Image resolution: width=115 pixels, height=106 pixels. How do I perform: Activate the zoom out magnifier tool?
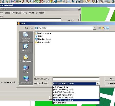tap(33, 1)
